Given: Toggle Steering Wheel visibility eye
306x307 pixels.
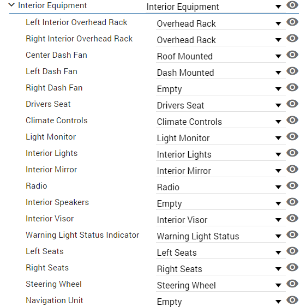Looking at the screenshot, I should point(292,284).
